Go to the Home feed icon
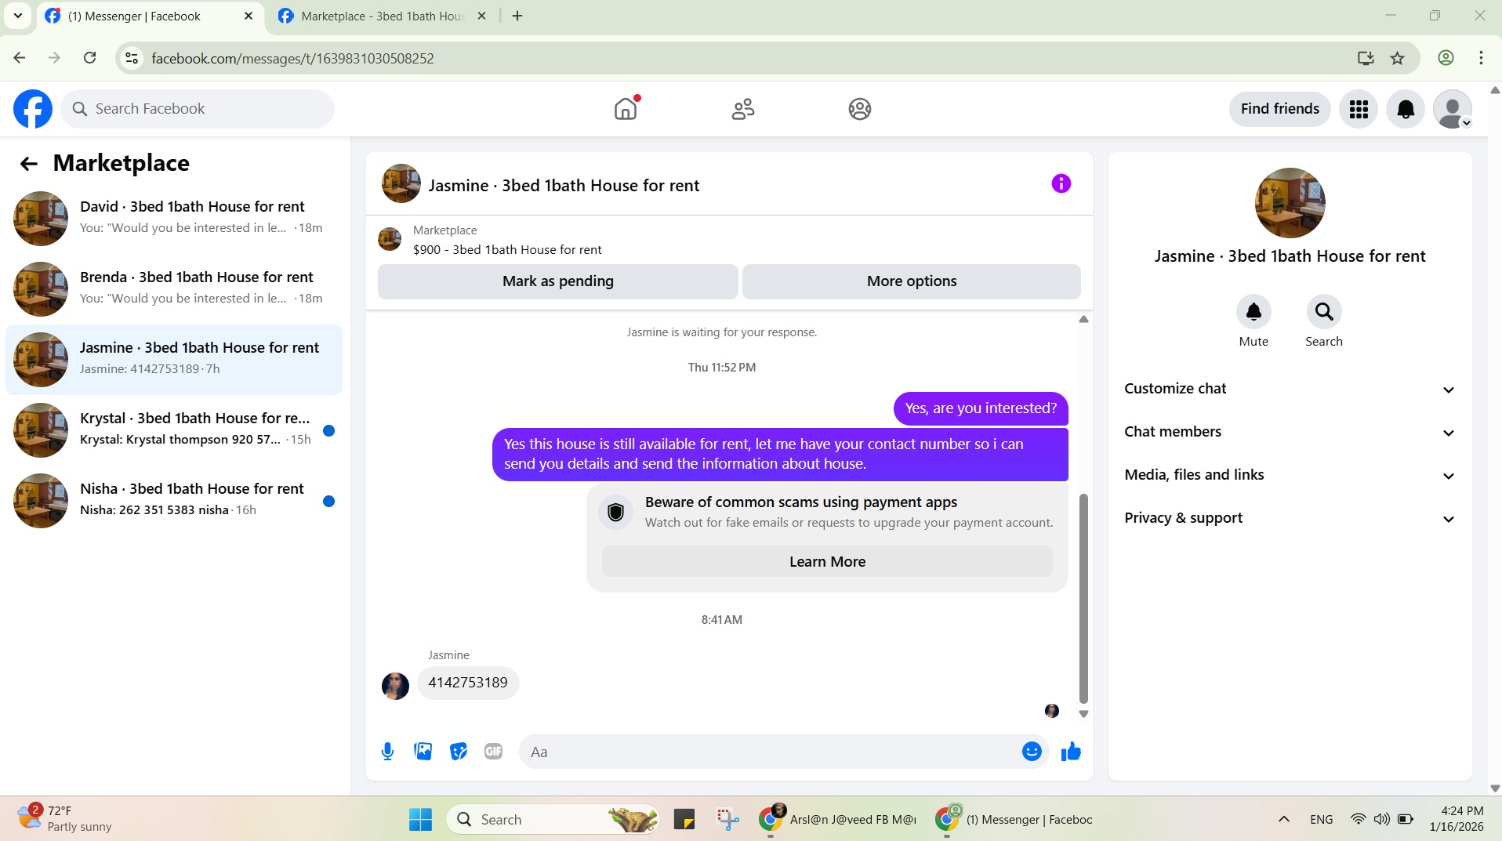 click(x=626, y=109)
